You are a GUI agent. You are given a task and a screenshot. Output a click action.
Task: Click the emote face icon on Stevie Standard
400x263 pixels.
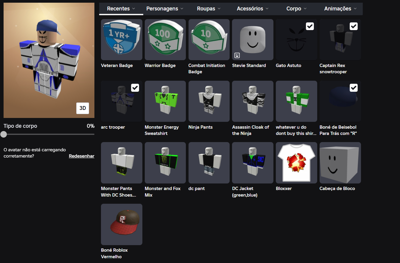click(237, 55)
